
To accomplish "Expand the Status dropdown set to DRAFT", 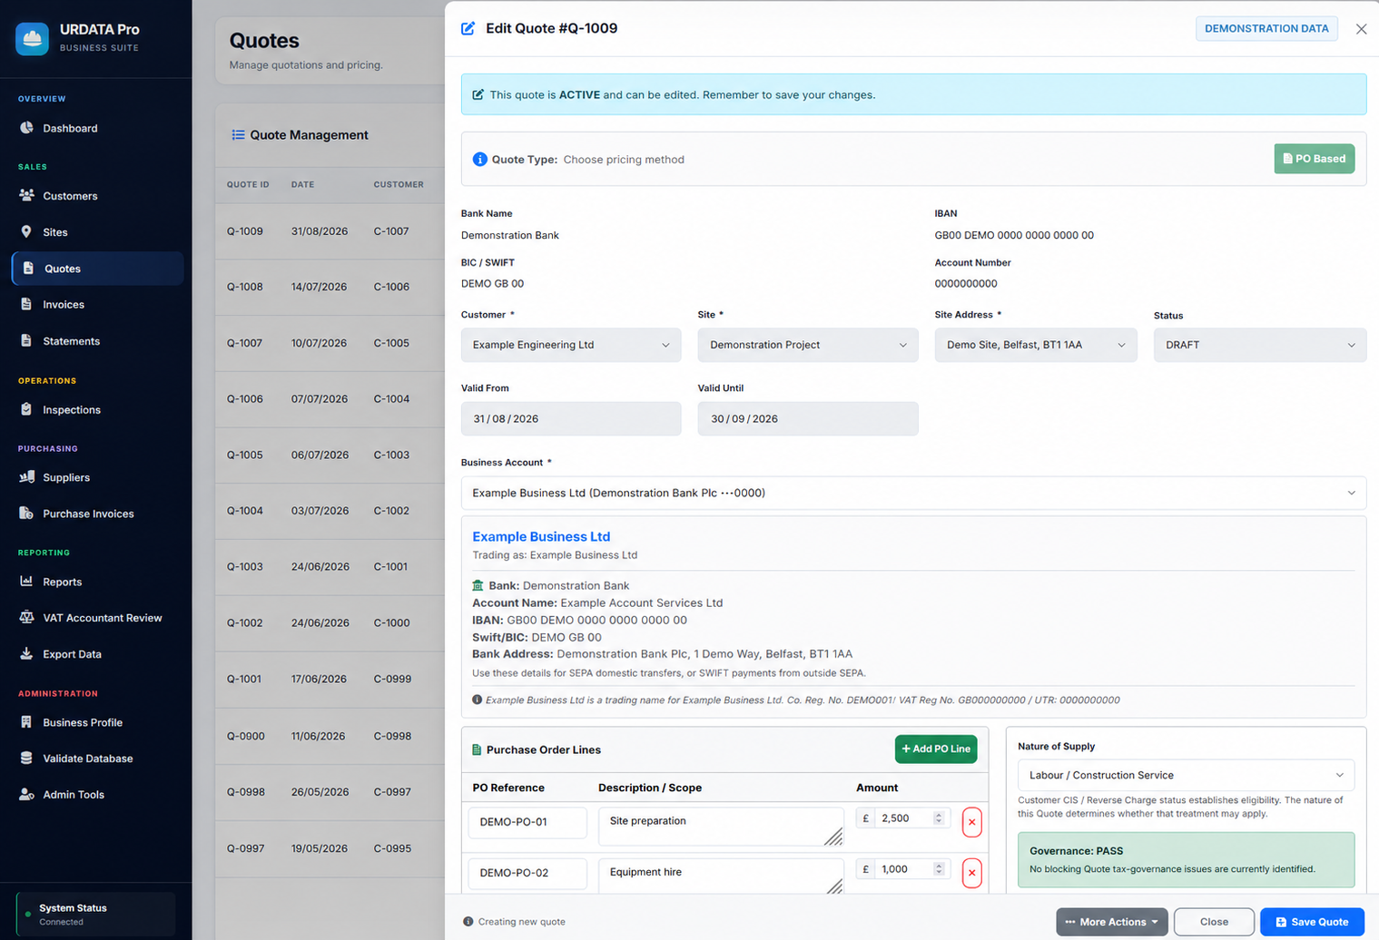I will tap(1259, 345).
